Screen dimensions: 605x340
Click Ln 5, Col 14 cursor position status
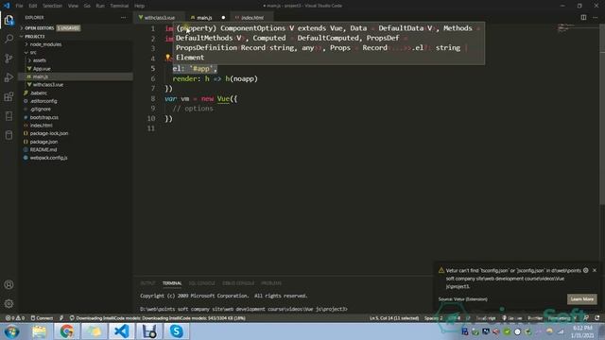click(394, 318)
